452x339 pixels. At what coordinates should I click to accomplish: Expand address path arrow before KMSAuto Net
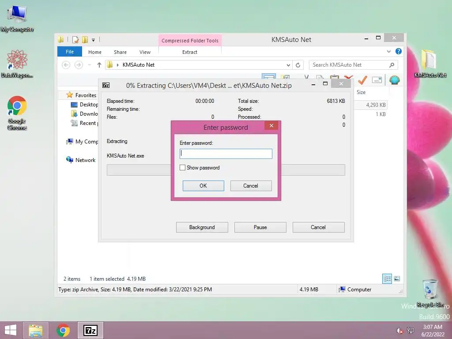click(117, 65)
